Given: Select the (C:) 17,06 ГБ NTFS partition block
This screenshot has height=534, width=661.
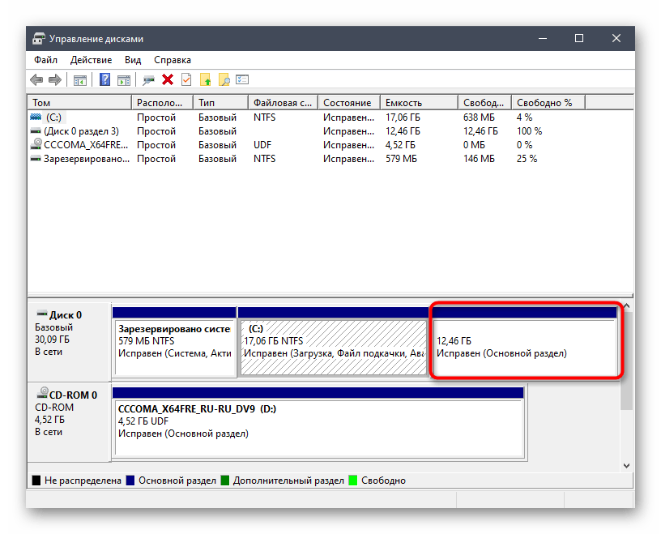Looking at the screenshot, I should (x=332, y=346).
